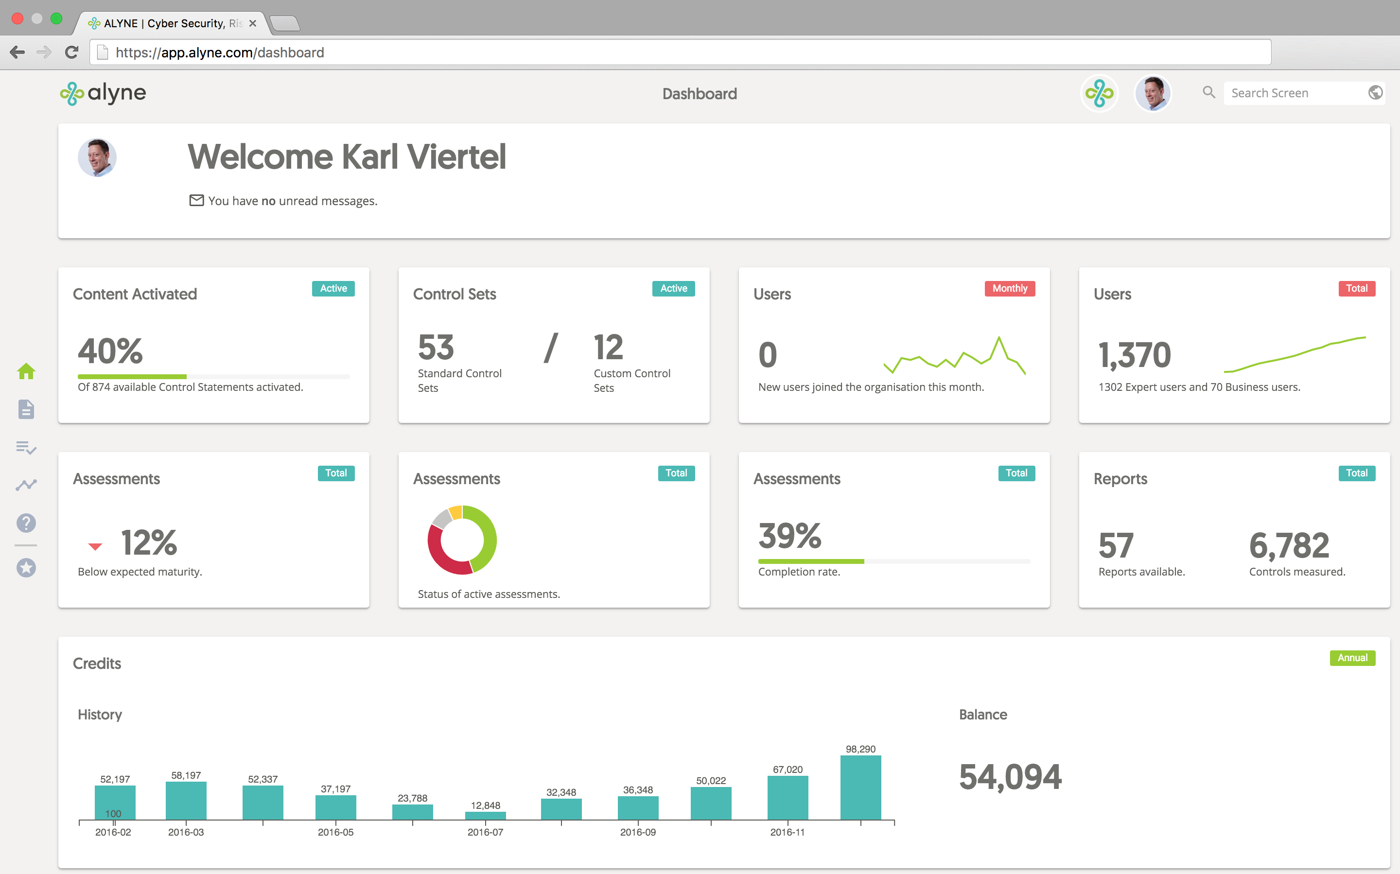Open the star favorites sidebar icon
The height and width of the screenshot is (874, 1400).
(x=26, y=568)
